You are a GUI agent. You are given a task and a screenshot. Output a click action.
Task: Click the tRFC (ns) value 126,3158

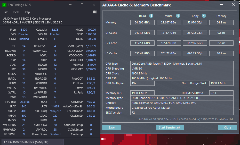(x=24, y=102)
